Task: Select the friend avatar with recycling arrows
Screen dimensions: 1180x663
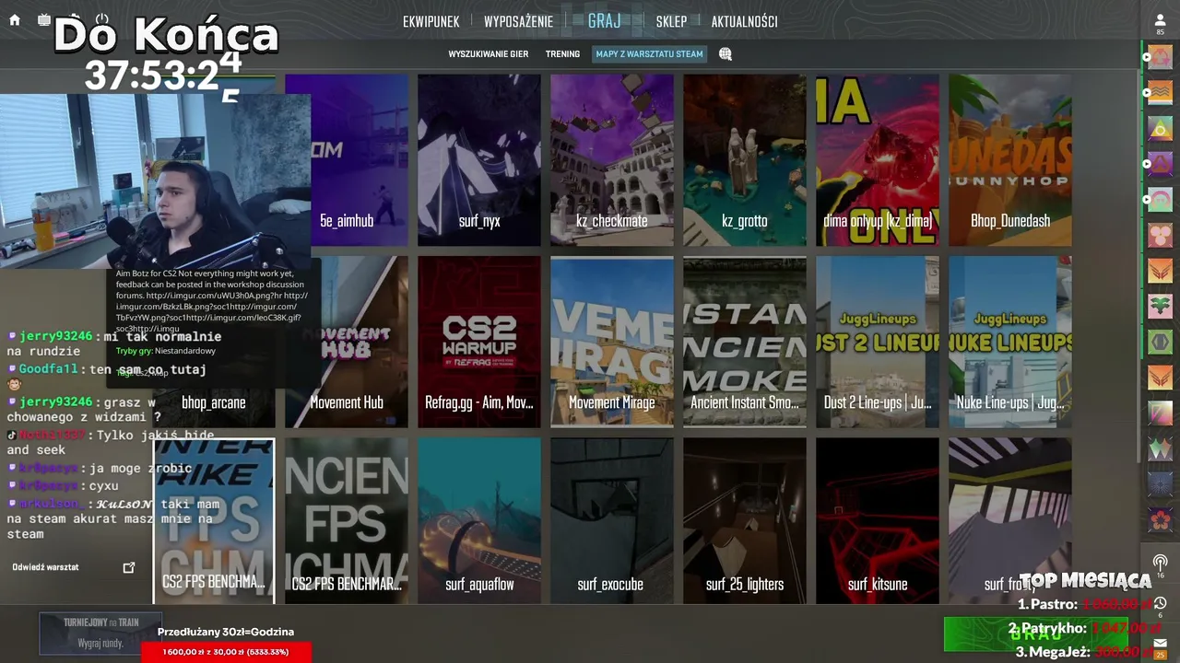Action: pos(1160,57)
